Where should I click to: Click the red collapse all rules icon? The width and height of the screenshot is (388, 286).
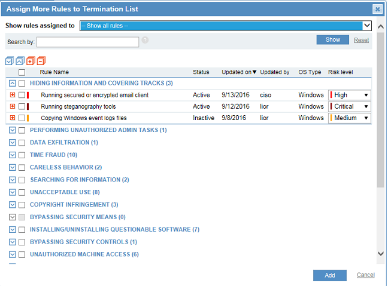click(x=40, y=61)
